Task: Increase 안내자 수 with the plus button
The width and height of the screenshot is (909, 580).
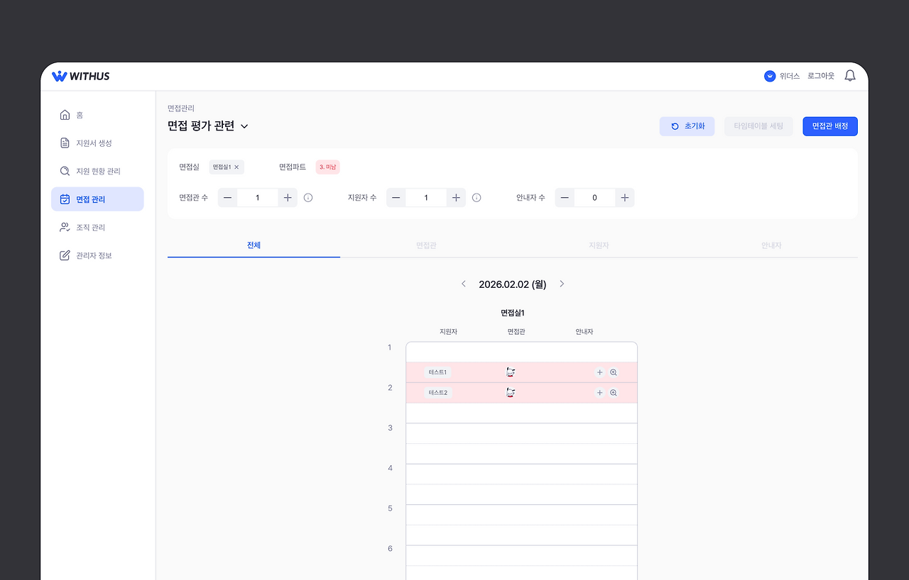Action: pyautogui.click(x=625, y=198)
